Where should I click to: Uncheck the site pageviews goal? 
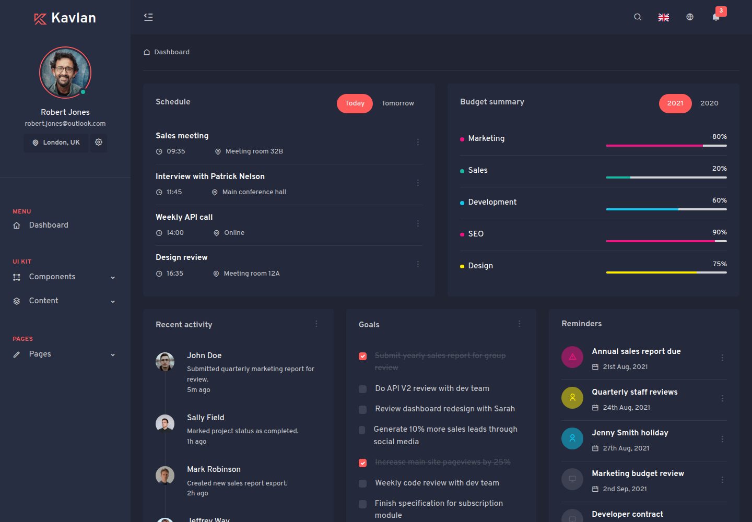click(x=362, y=462)
